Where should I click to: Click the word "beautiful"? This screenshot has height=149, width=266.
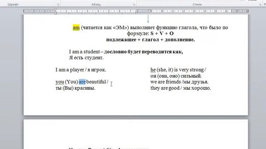tap(96, 82)
